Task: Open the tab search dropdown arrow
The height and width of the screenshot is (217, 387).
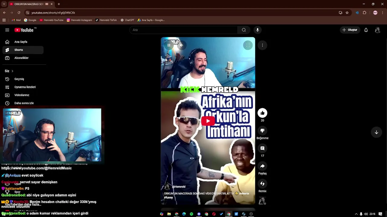Action: pyautogui.click(x=4, y=4)
